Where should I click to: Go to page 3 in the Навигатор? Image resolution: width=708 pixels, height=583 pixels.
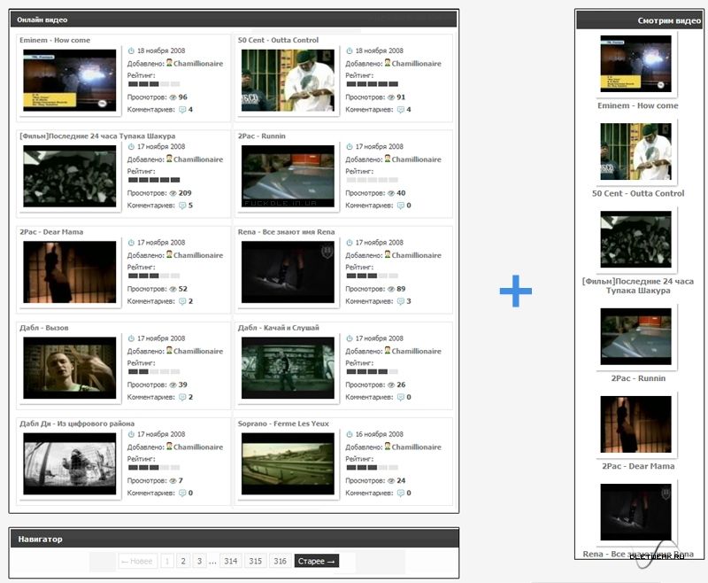(x=199, y=561)
